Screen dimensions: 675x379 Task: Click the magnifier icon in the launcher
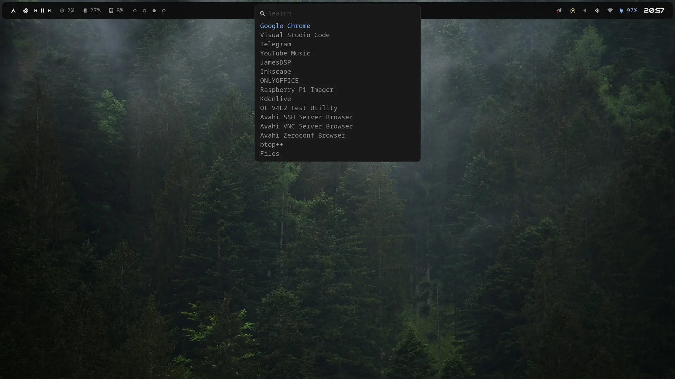pos(262,13)
